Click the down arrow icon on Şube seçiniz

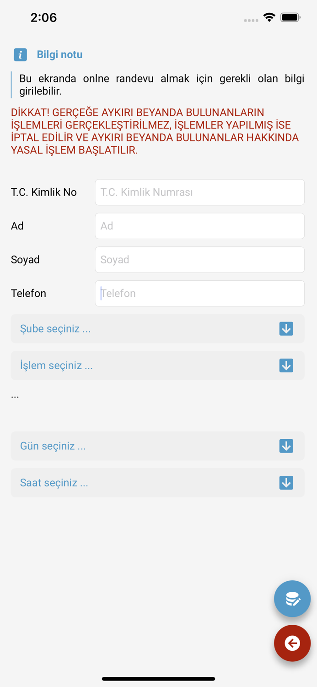[x=286, y=328]
